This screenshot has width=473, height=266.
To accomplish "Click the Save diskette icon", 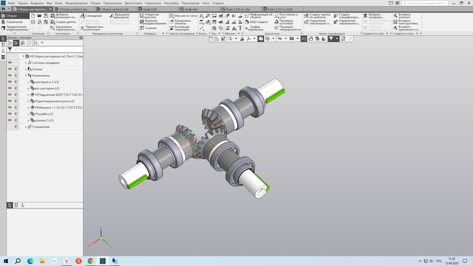I will click(x=46, y=16).
